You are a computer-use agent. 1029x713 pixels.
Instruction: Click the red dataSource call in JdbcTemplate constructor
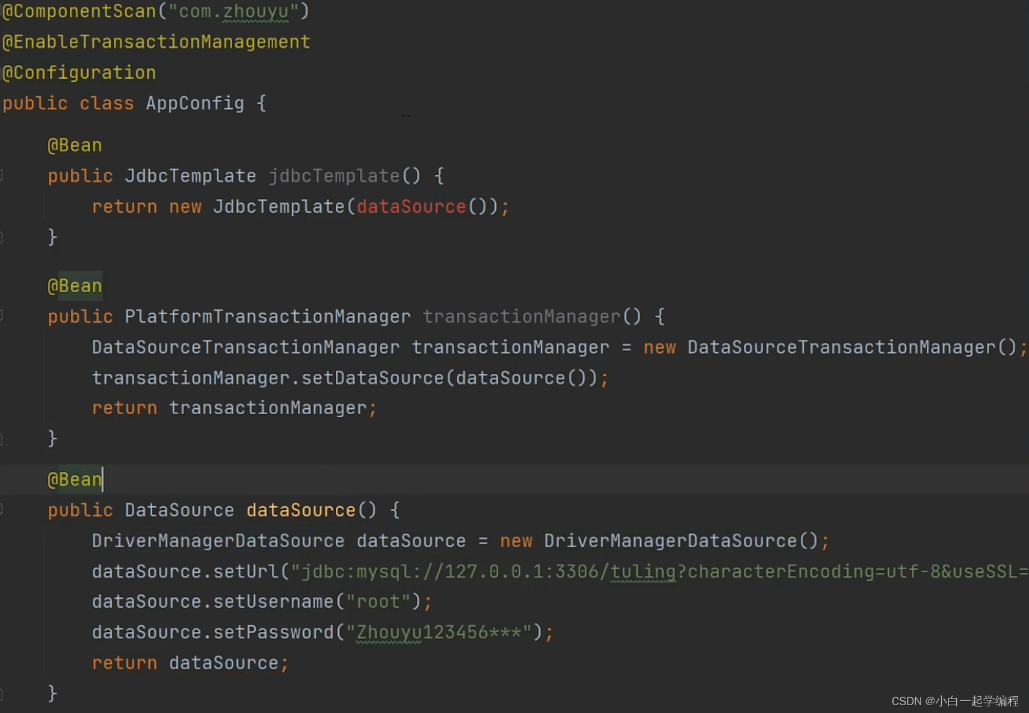[x=412, y=207]
